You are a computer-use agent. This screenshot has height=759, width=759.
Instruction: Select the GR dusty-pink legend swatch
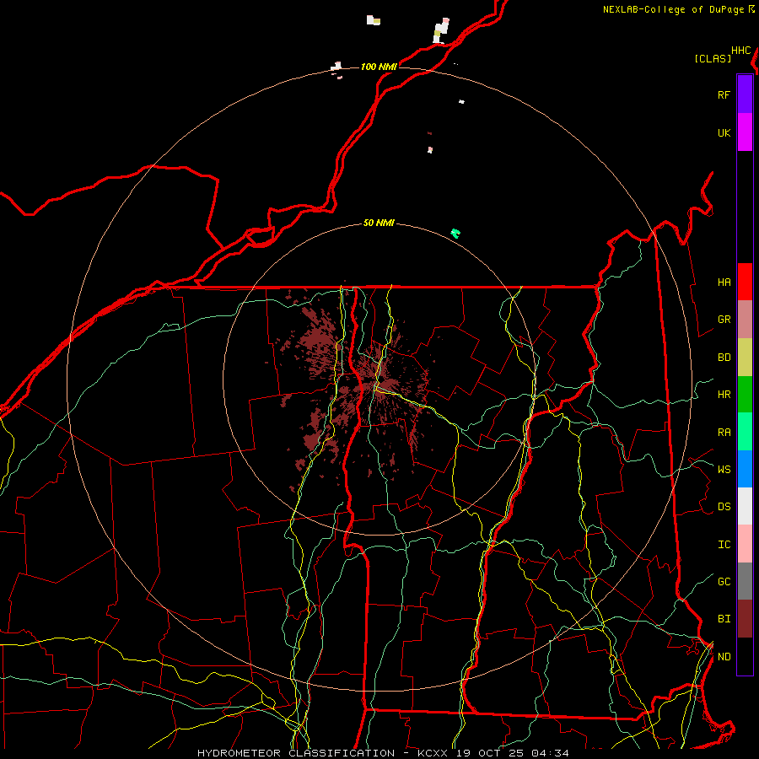pyautogui.click(x=745, y=320)
